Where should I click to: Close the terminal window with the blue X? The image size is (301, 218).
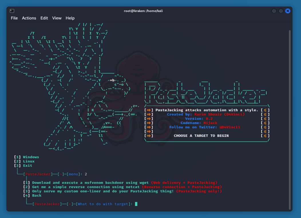coord(288,11)
